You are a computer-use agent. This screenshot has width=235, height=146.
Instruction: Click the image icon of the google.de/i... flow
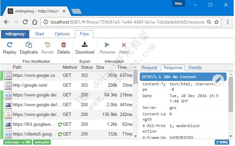[x=8, y=105]
